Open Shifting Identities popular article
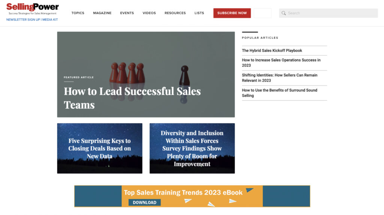The image size is (384, 215). coord(279,78)
